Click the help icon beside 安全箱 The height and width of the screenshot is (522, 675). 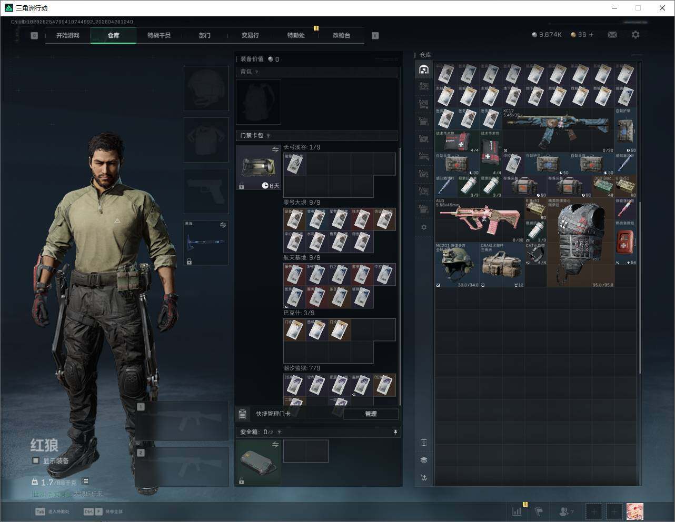tap(279, 432)
